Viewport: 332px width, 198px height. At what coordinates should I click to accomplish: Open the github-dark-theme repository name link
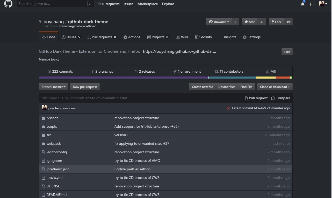(x=88, y=22)
